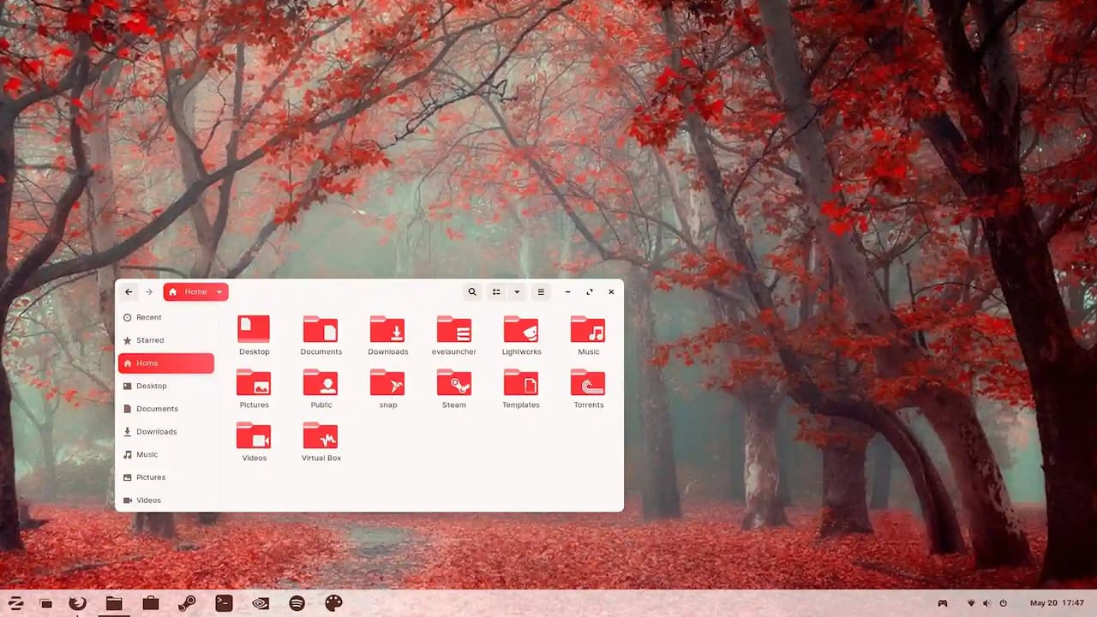Expand the Home path bar dropdown
The height and width of the screenshot is (617, 1097).
[219, 292]
